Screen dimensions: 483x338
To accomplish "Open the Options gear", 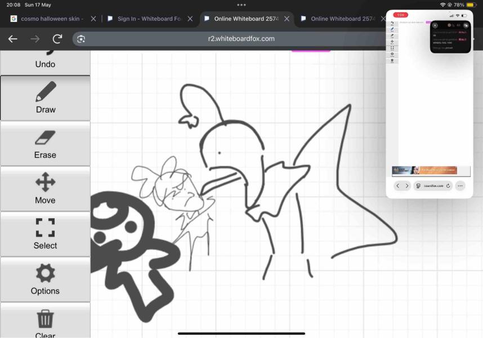I will tap(45, 279).
